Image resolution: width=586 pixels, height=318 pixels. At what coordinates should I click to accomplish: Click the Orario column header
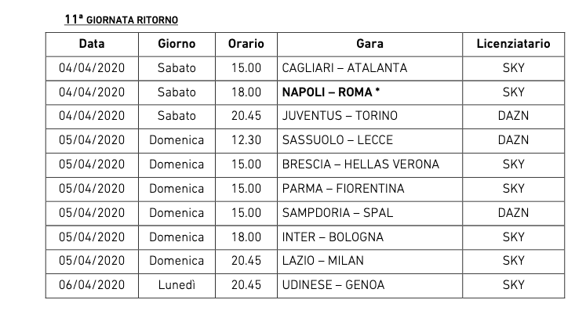point(246,44)
